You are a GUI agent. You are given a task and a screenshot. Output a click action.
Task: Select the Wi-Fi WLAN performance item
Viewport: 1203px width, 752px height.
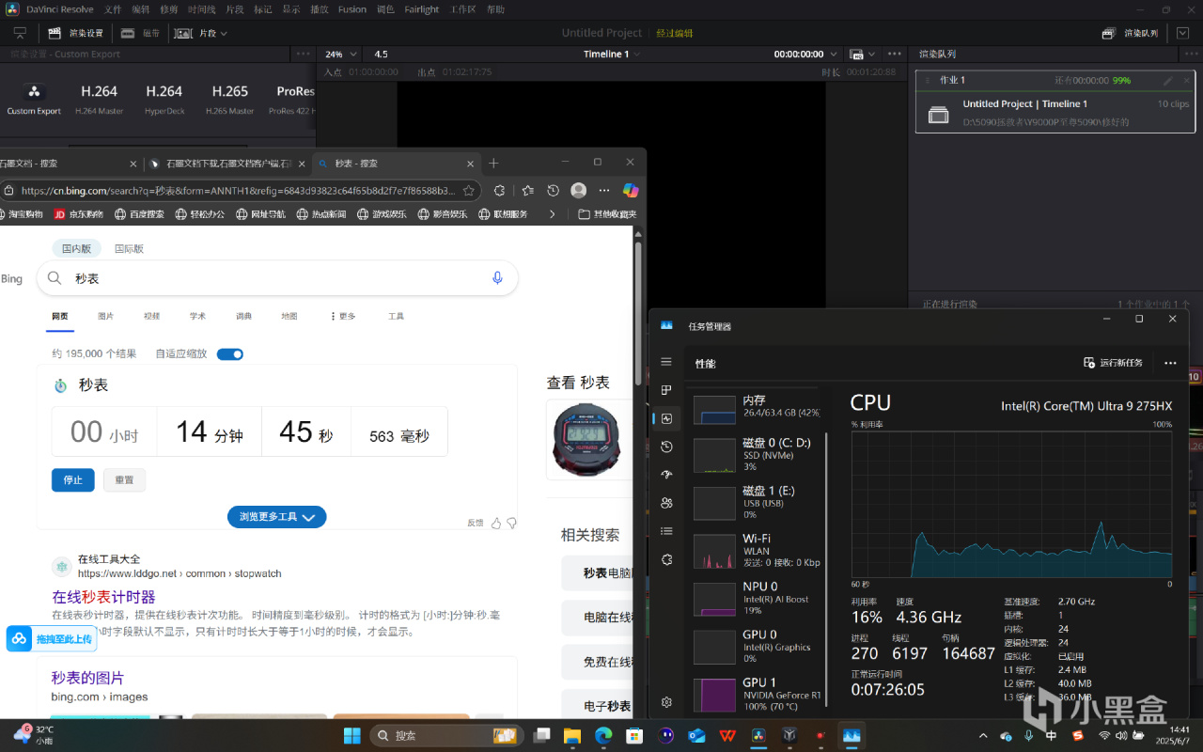coord(757,550)
